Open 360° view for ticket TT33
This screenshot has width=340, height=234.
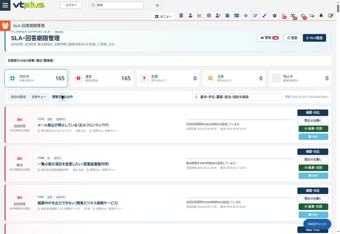[x=313, y=137]
